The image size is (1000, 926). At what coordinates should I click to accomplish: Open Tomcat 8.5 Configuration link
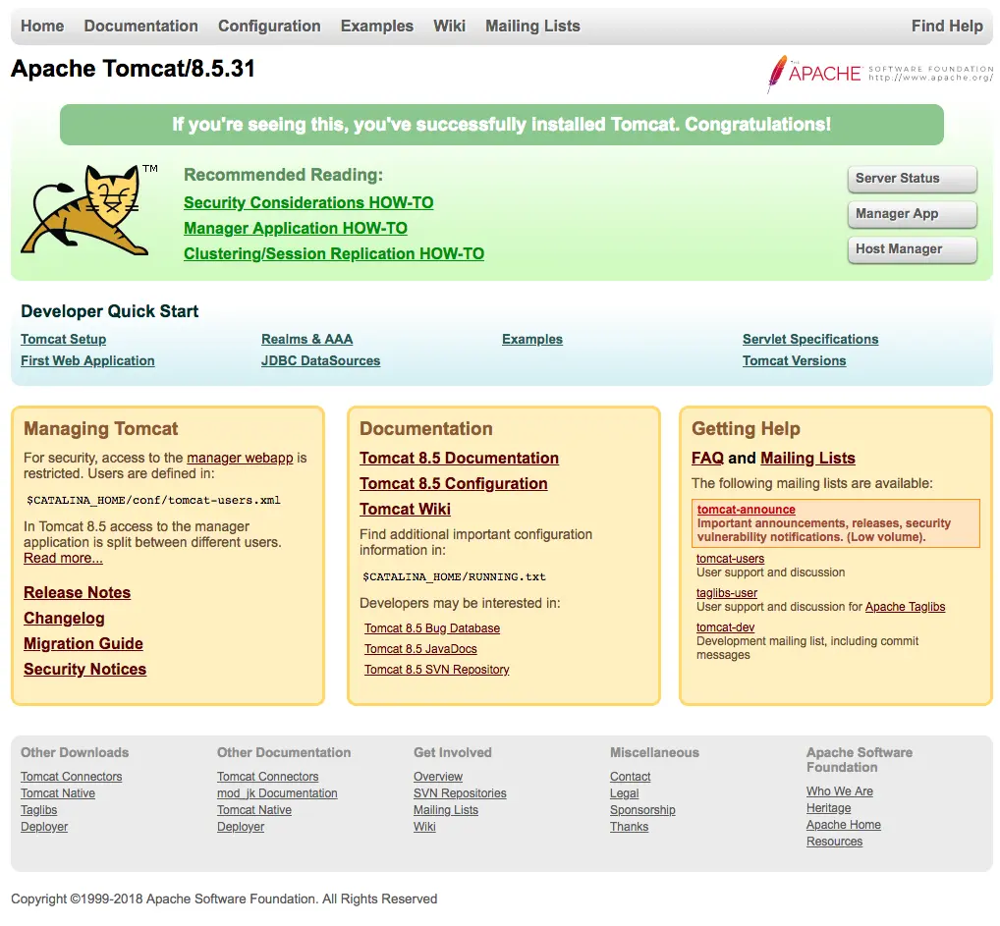coord(454,483)
